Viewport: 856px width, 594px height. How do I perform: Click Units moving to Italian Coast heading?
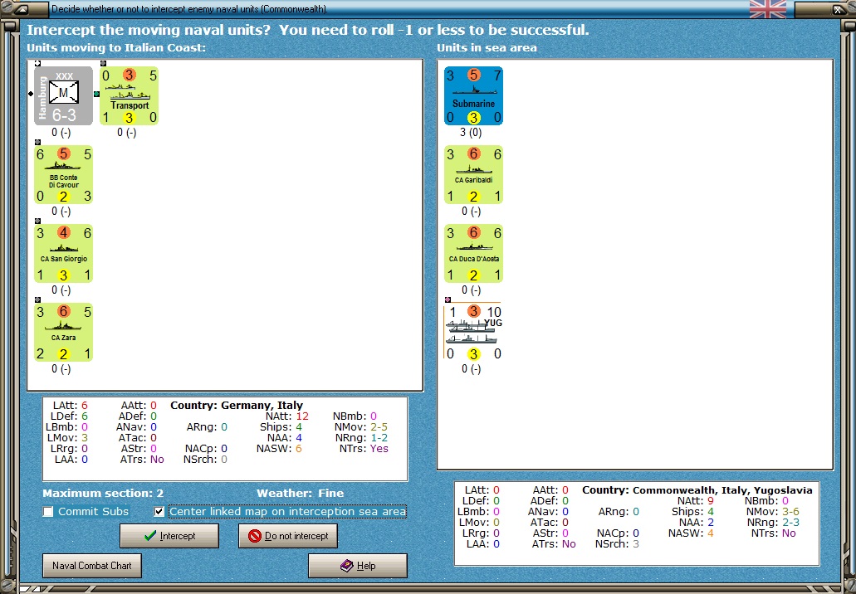[116, 47]
